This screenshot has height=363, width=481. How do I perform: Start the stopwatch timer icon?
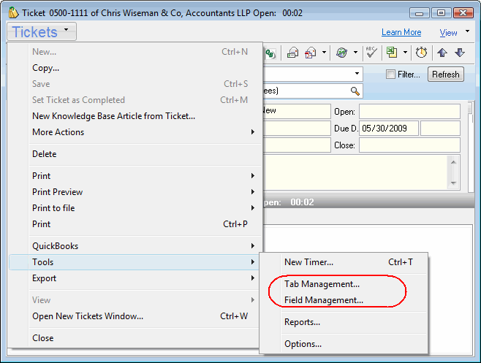(422, 53)
